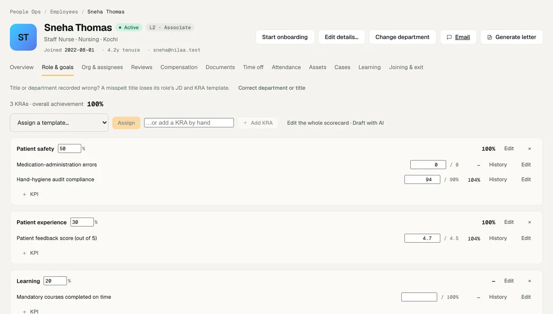Click Mandatory courses completed value field
553x314 pixels.
coord(419,297)
